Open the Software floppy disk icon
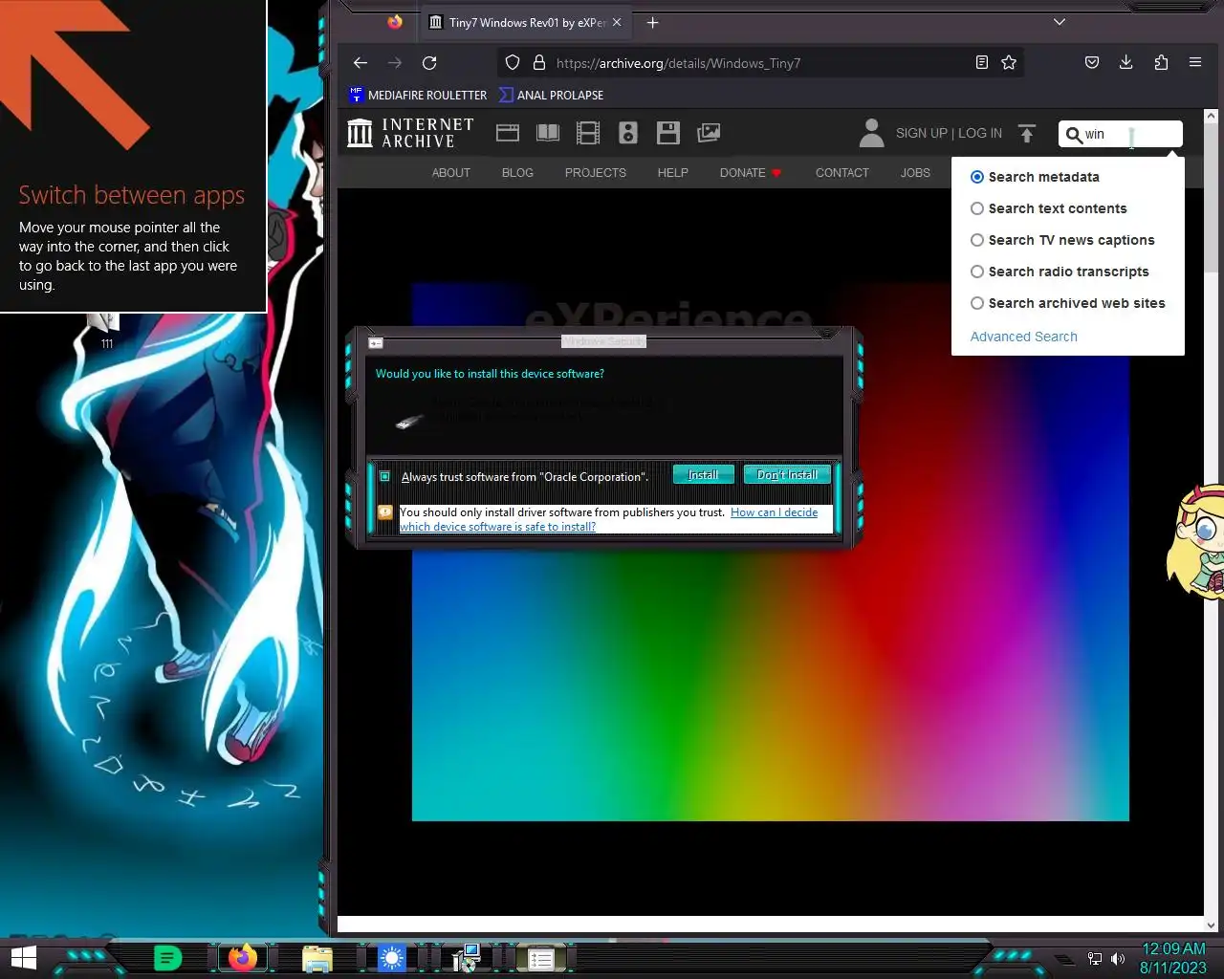Screen dimensions: 1224x979 coord(668,133)
